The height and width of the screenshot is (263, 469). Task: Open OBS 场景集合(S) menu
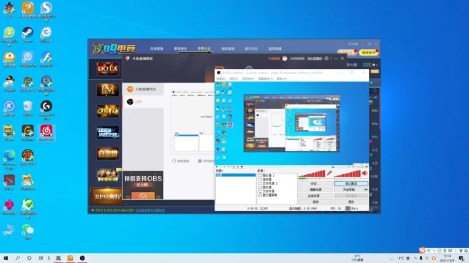[x=266, y=79]
